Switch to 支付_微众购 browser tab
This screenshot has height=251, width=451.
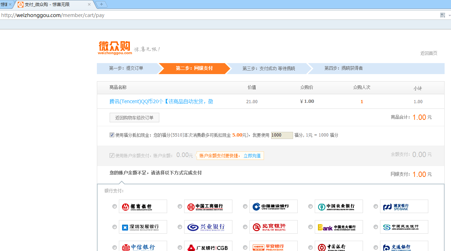54,4
